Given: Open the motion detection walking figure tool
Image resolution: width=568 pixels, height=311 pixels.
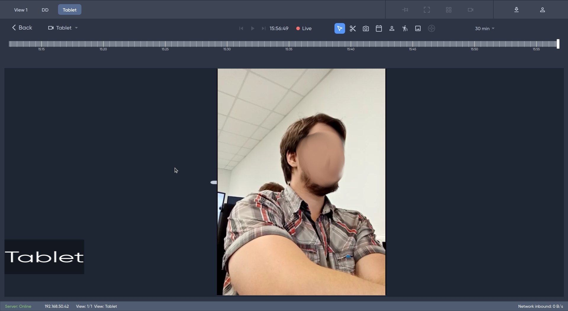Looking at the screenshot, I should click(405, 28).
